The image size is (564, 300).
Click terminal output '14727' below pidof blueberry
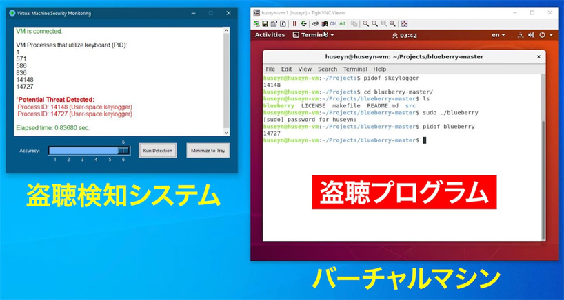pyautogui.click(x=272, y=133)
